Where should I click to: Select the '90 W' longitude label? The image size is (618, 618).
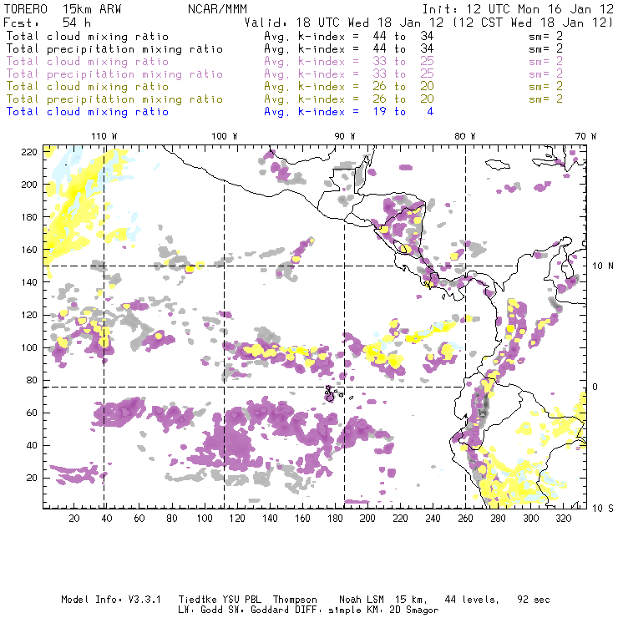pyautogui.click(x=345, y=136)
